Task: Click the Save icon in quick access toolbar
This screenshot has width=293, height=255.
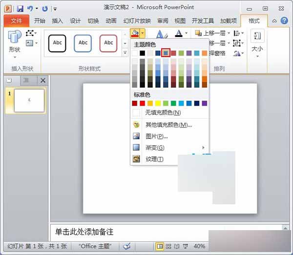Action: point(20,9)
